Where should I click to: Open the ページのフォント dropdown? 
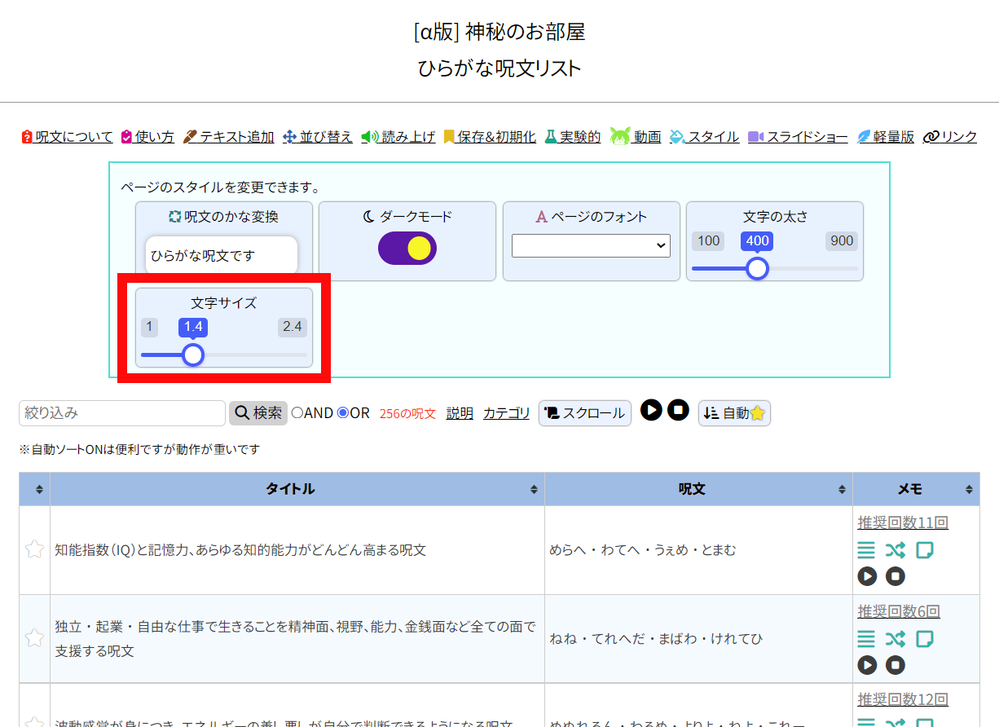[x=591, y=245]
